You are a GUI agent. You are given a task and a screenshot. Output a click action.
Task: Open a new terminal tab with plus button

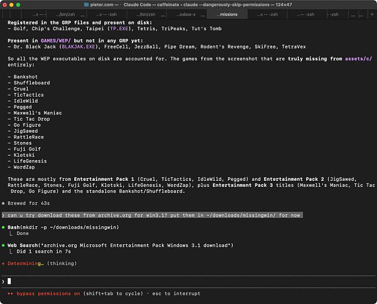372,14
